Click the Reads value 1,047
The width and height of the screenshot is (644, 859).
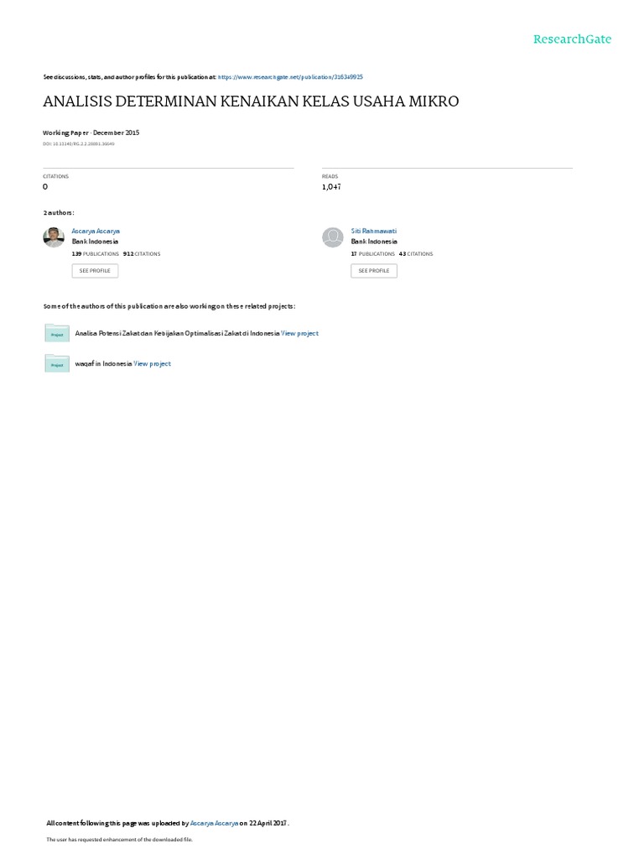tap(331, 187)
